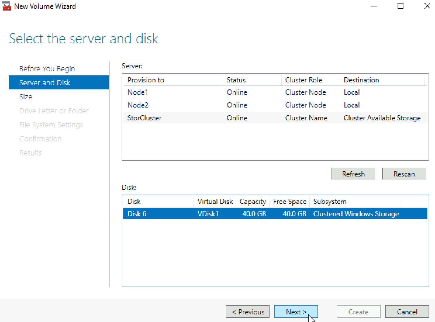Rescan for available disks

404,174
